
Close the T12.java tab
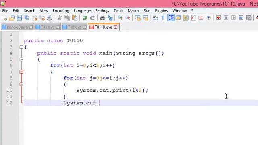tap(85, 27)
